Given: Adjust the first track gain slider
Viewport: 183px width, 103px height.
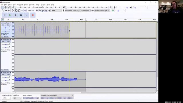Looking at the screenshot, I should pyautogui.click(x=6, y=28).
